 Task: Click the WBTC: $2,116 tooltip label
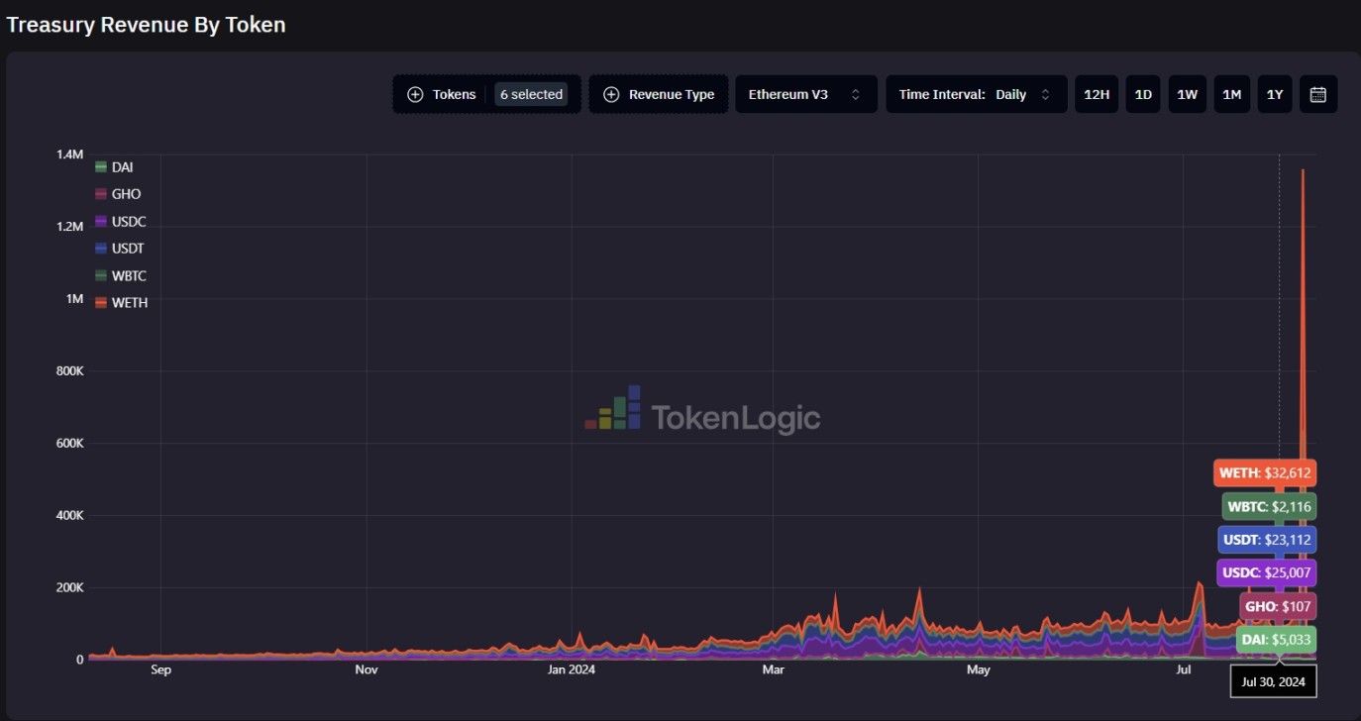pyautogui.click(x=1269, y=506)
